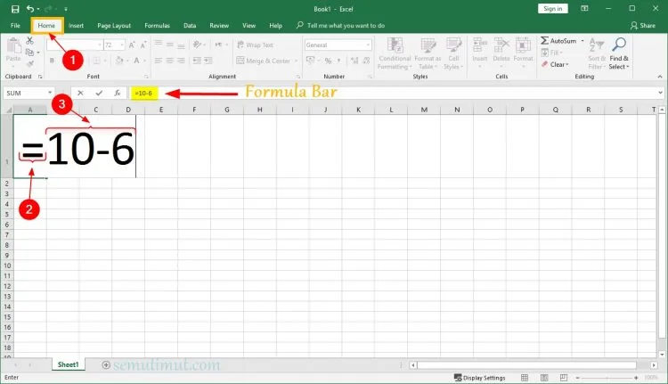Click the Format Painter brush icon

coord(29,64)
